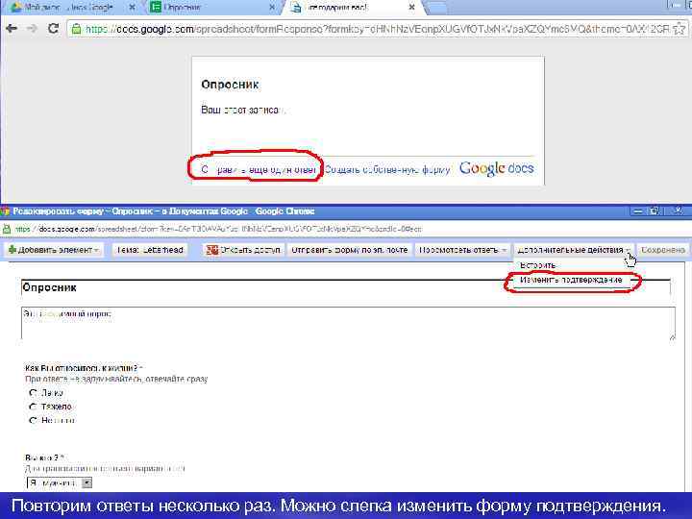
Task: Bookmark the page with the star icon
Action: [680, 29]
